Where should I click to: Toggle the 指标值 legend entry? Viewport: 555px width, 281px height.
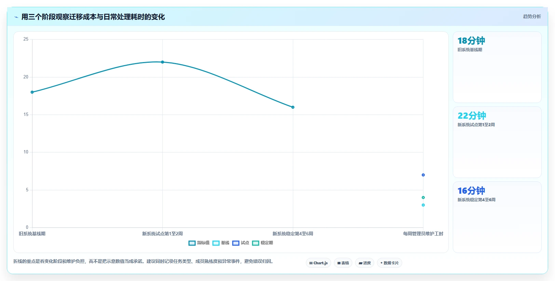coord(199,243)
